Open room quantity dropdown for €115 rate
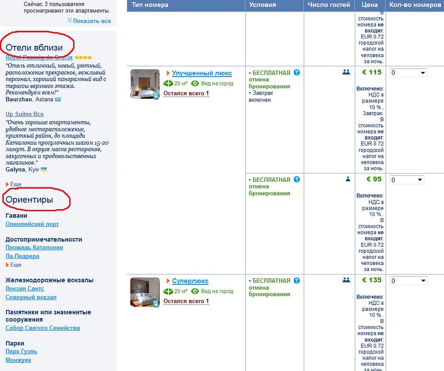 [x=408, y=73]
